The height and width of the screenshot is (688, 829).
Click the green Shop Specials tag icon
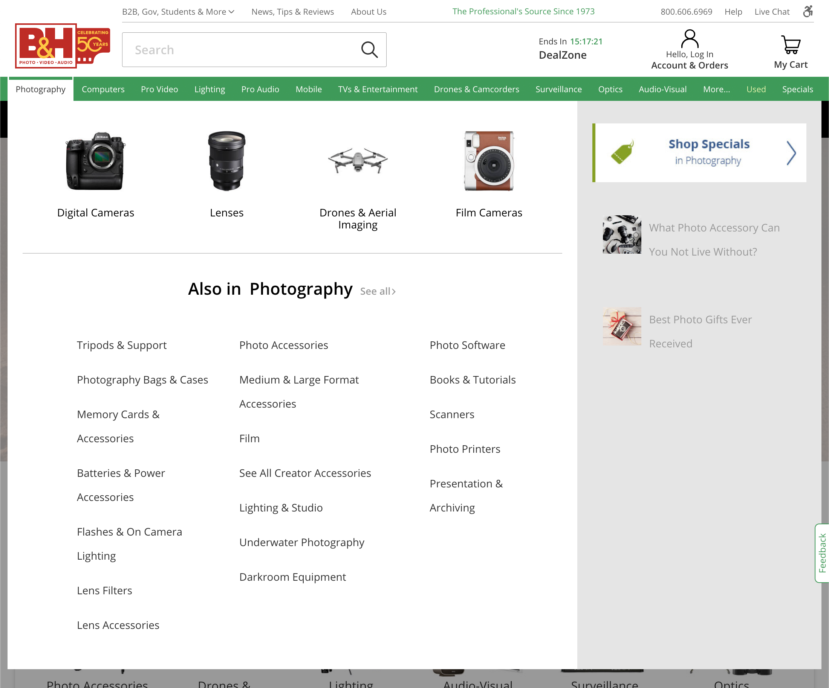coord(622,153)
